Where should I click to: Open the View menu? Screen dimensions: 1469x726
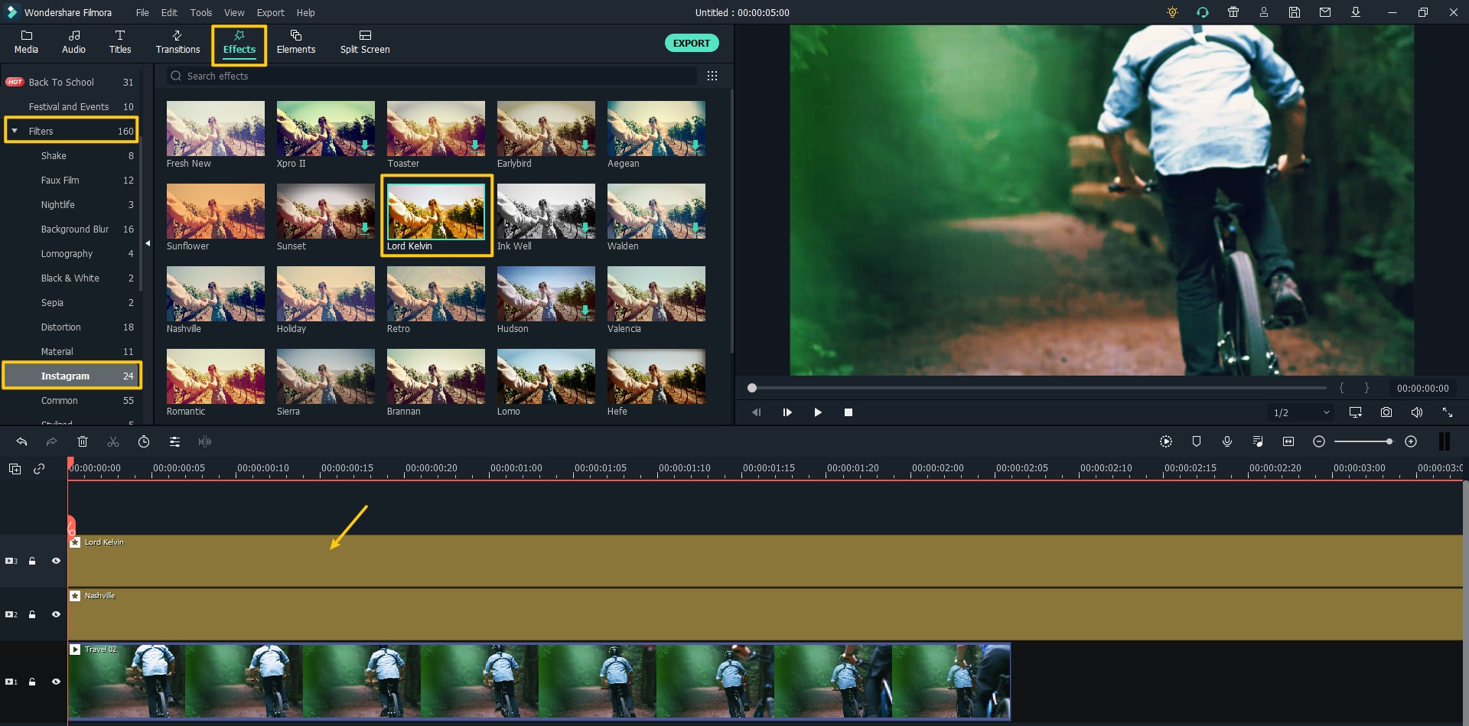pos(234,12)
